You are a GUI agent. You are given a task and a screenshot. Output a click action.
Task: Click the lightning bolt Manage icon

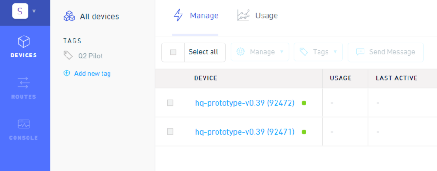coord(178,15)
